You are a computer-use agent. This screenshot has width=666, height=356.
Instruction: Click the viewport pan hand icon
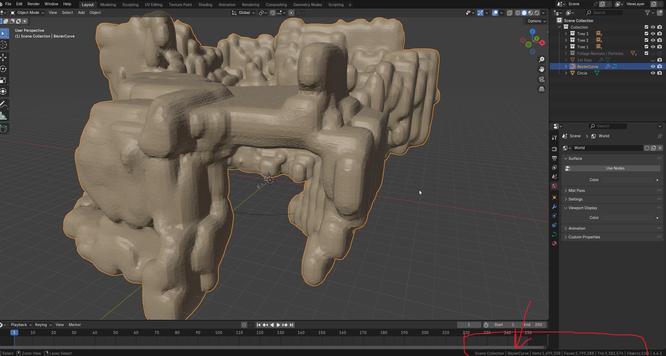pyautogui.click(x=542, y=69)
